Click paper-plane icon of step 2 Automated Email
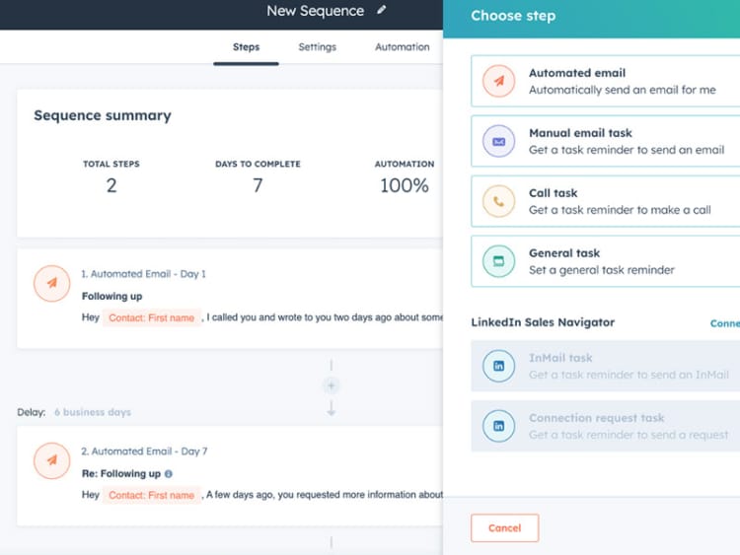 [52, 460]
